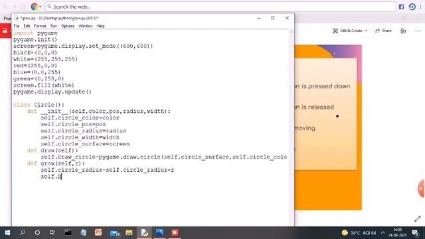Click the 'pygame.display.update()' line
425x239 pixels.
(52, 92)
